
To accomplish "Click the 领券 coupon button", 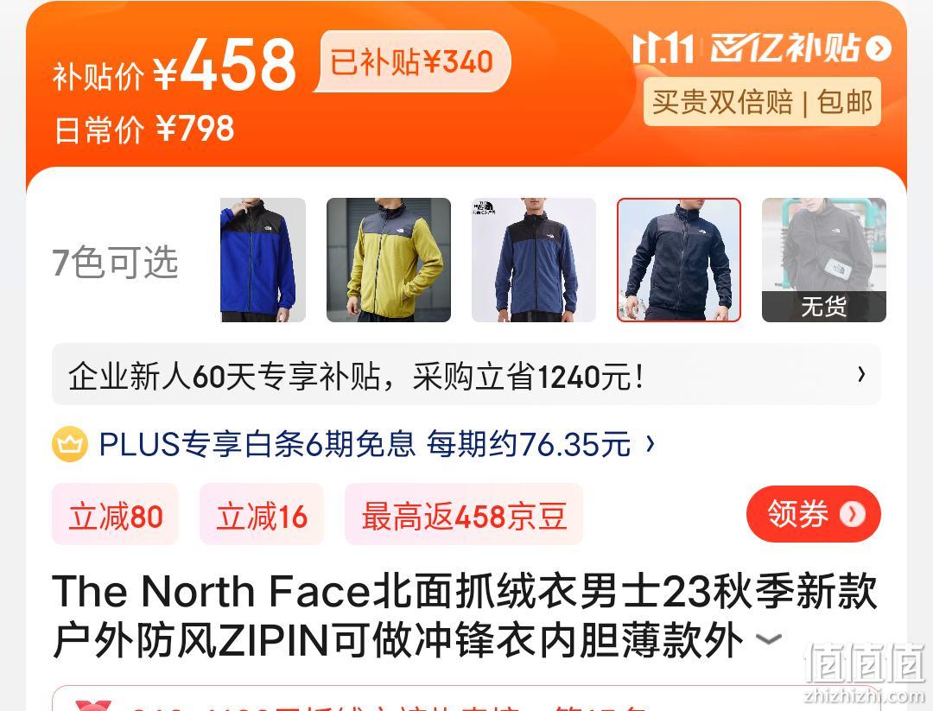I will coord(814,514).
